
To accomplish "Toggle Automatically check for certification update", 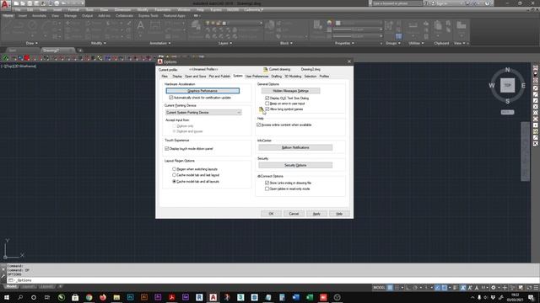I will pyautogui.click(x=170, y=98).
